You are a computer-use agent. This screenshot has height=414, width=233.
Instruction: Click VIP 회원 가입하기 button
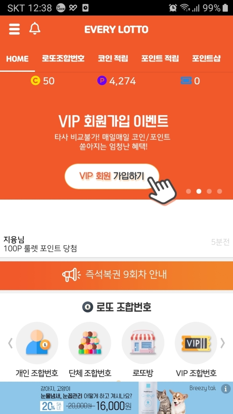click(112, 176)
